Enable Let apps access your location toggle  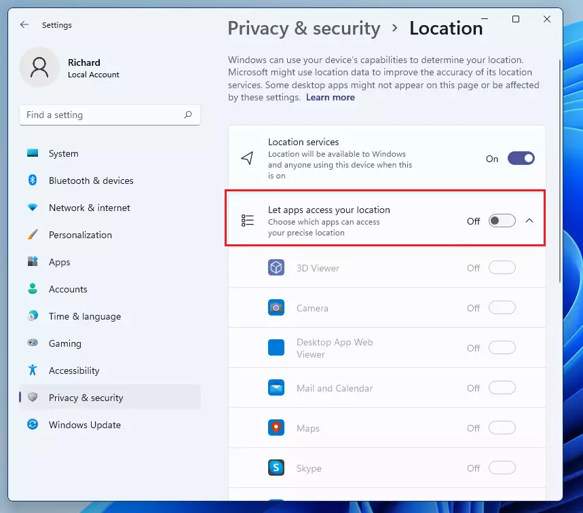502,221
